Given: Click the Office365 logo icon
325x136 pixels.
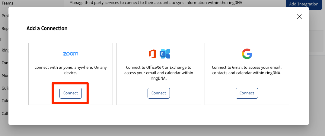Looking at the screenshot, I should (153, 54).
